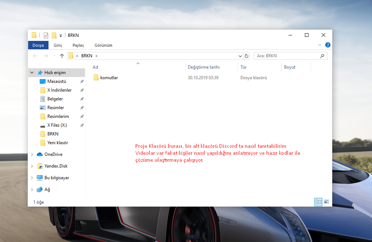Go back with the left arrow
372x242 pixels.
35,56
